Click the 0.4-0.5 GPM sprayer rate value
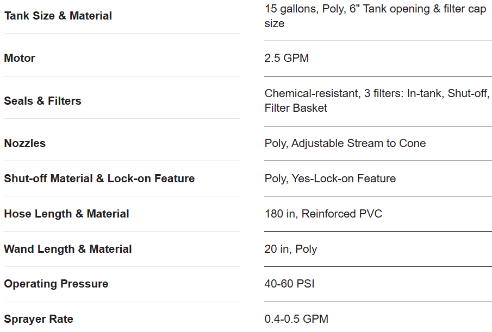Viewport: 492px width, 332px height. (296, 319)
